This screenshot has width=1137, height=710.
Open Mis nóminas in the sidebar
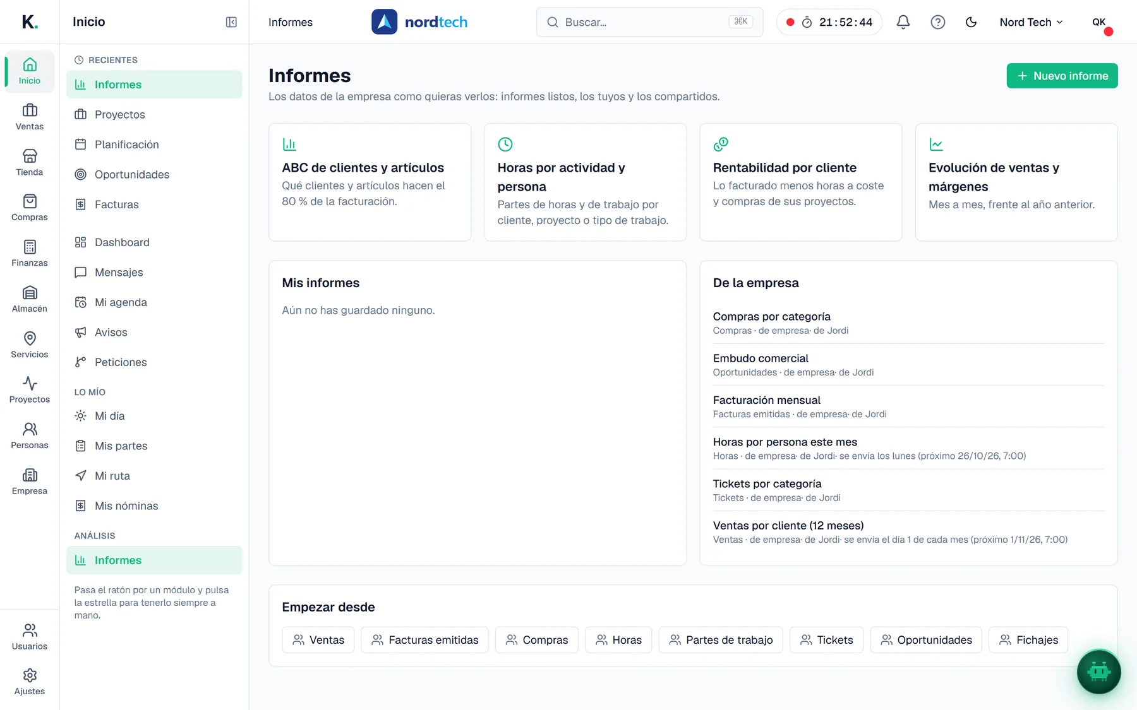[x=154, y=506]
